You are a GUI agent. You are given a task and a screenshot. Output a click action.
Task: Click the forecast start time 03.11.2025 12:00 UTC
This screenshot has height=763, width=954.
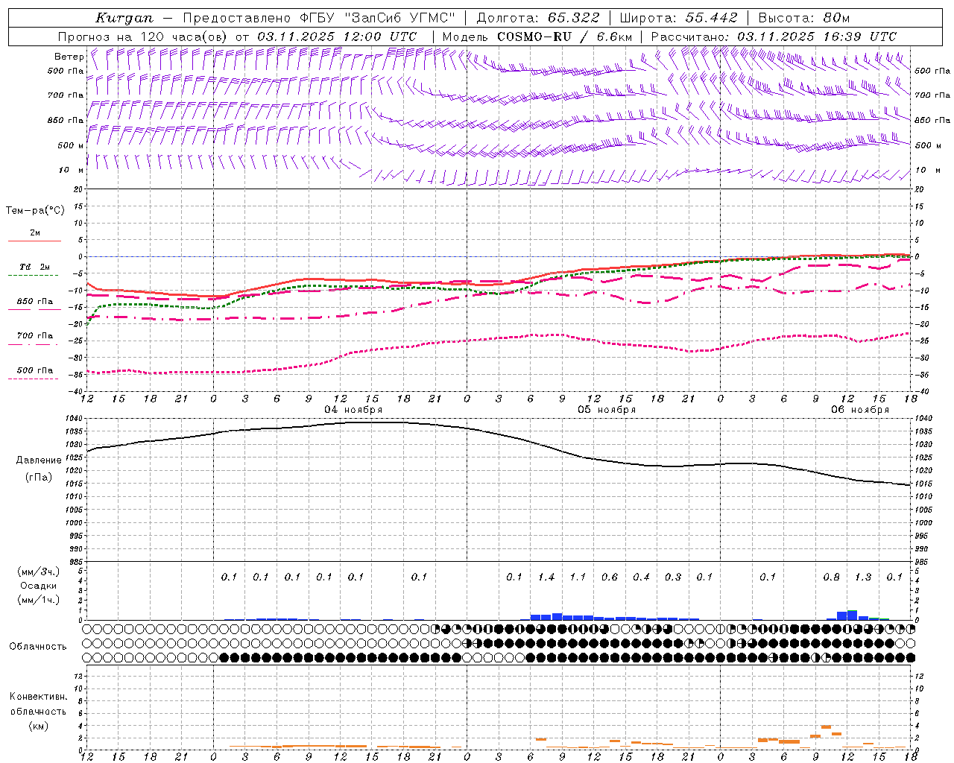pyautogui.click(x=337, y=37)
